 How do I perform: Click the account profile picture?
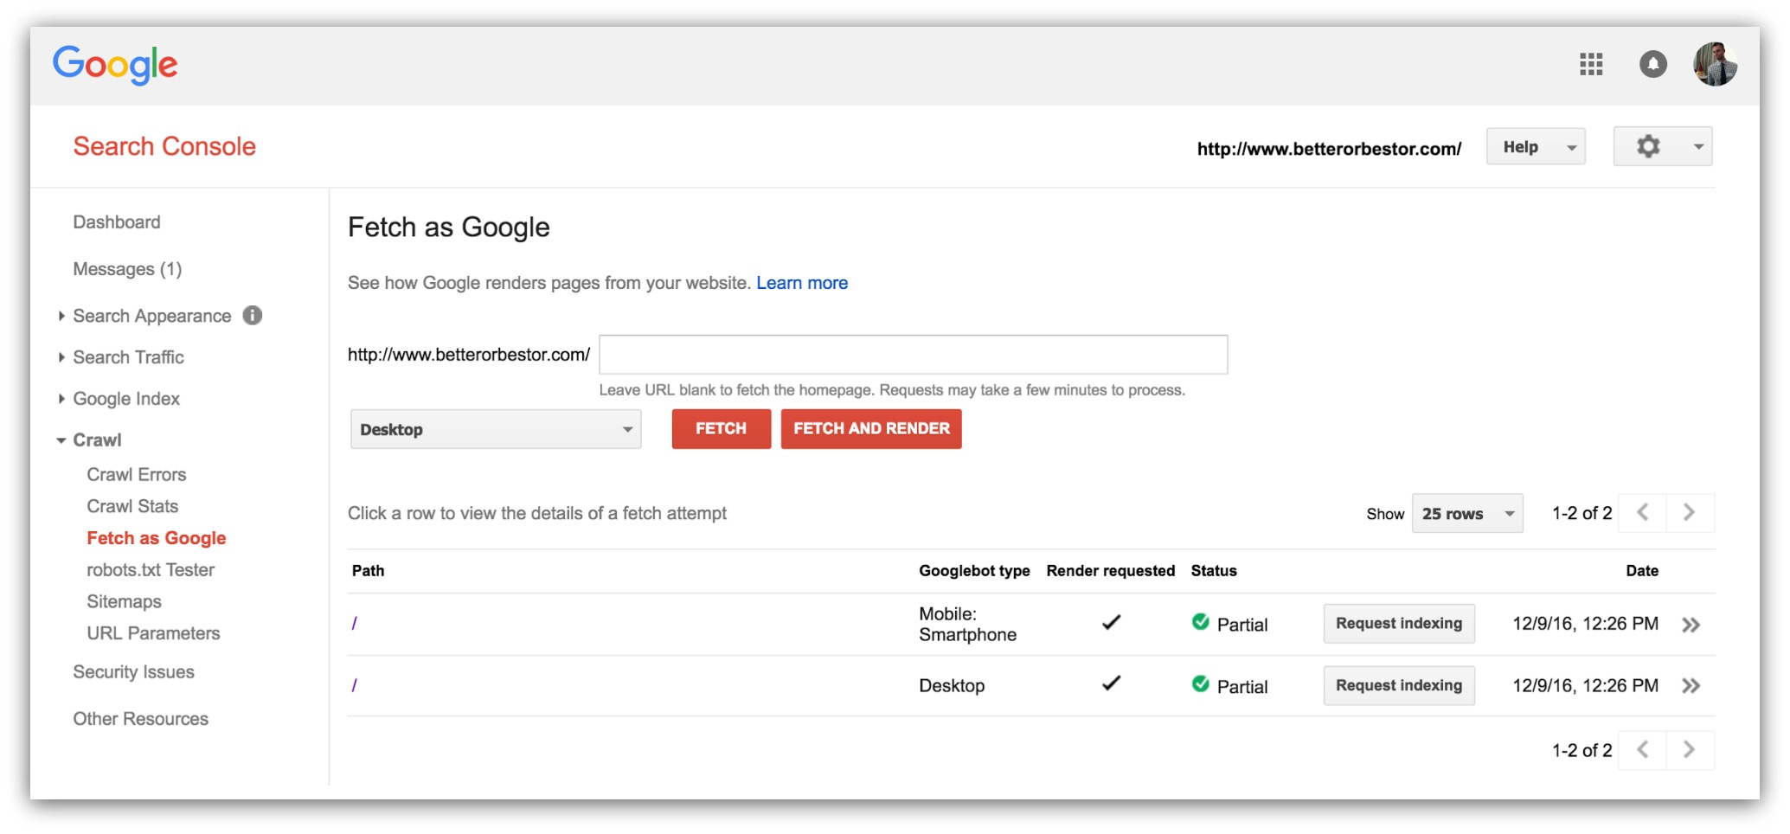pos(1715,64)
